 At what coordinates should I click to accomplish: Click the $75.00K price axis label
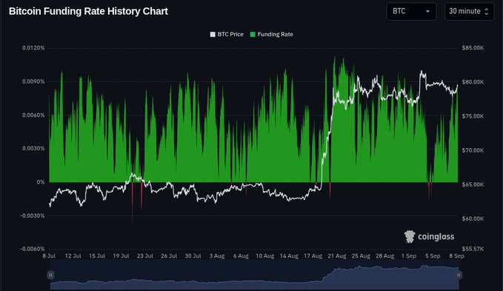(x=473, y=116)
